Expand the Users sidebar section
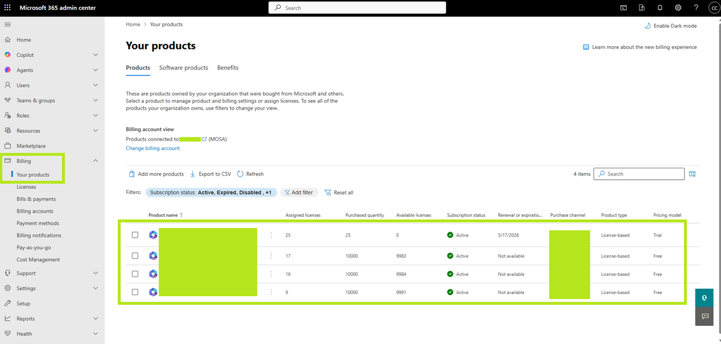This screenshot has width=721, height=344. (96, 85)
